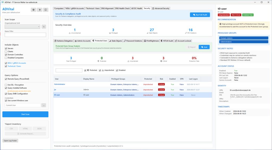Click the 1 Unconstrained count

coord(75,30)
